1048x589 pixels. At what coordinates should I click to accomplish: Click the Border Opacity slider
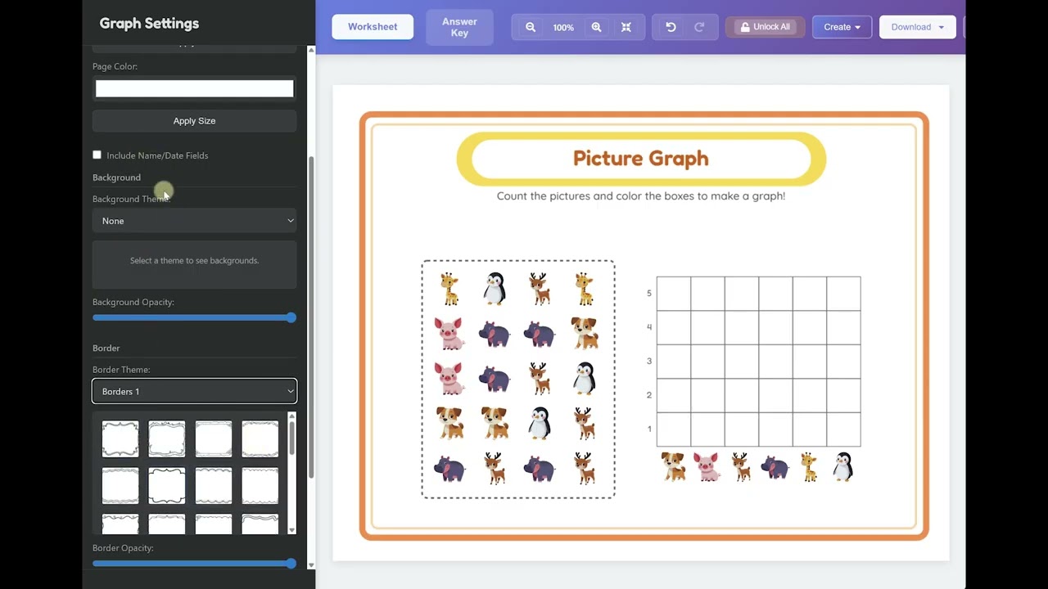click(x=194, y=563)
